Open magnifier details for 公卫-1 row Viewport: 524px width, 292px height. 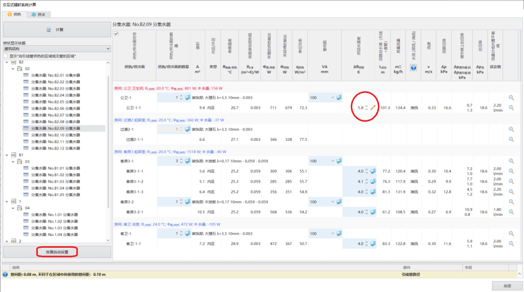point(511,98)
